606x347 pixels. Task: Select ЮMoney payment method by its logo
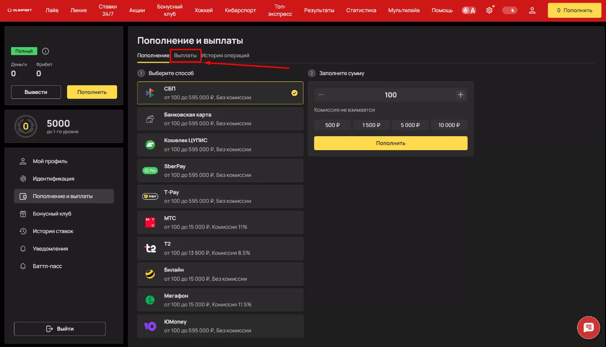151,326
